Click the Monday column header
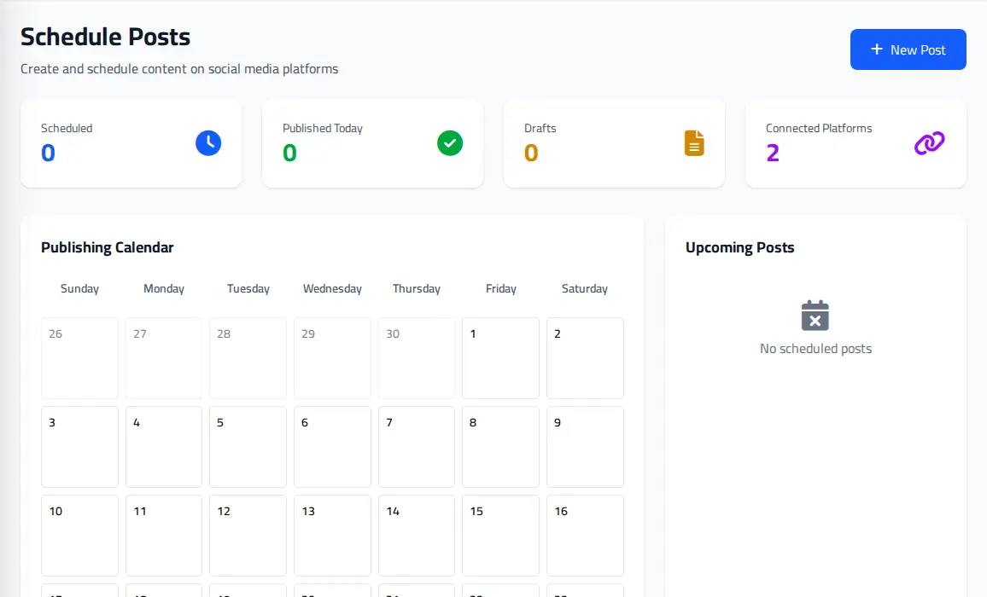987x597 pixels. [x=164, y=288]
